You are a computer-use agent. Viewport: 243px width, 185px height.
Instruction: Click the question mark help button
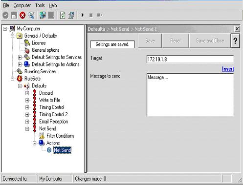pyautogui.click(x=235, y=41)
